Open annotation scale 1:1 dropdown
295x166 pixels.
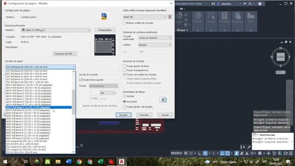(x=253, y=153)
